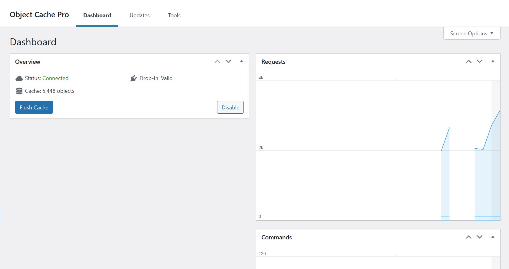Click the 'Cache: 5,448 objects' text

pyautogui.click(x=50, y=91)
